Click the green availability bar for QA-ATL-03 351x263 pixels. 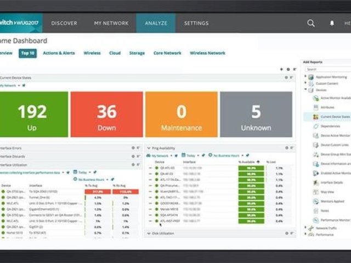pyautogui.click(x=251, y=168)
